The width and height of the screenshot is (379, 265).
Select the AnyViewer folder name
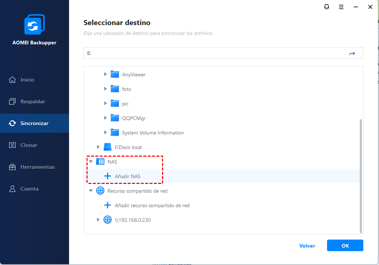point(134,75)
